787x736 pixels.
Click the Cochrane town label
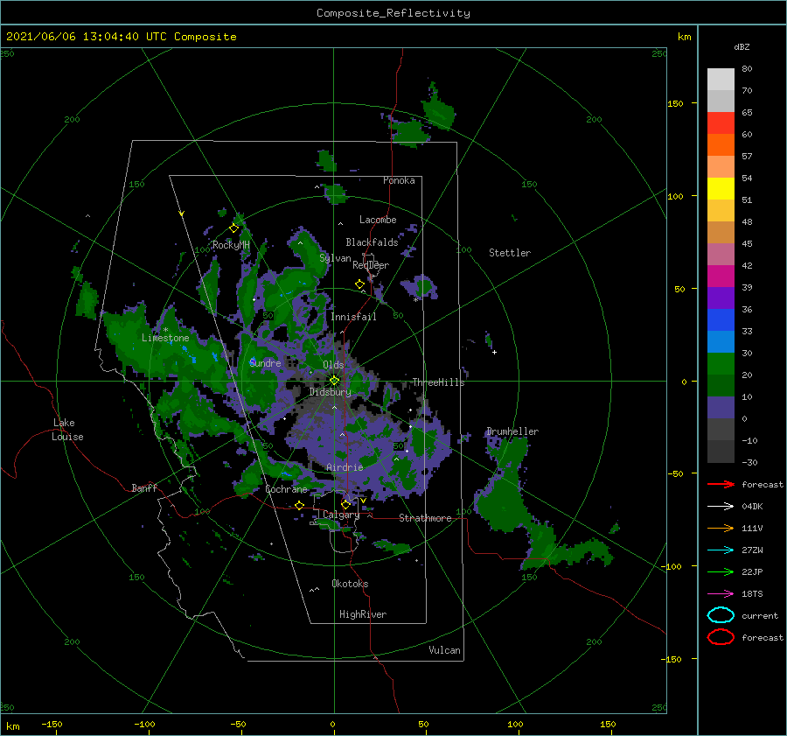[x=286, y=489]
